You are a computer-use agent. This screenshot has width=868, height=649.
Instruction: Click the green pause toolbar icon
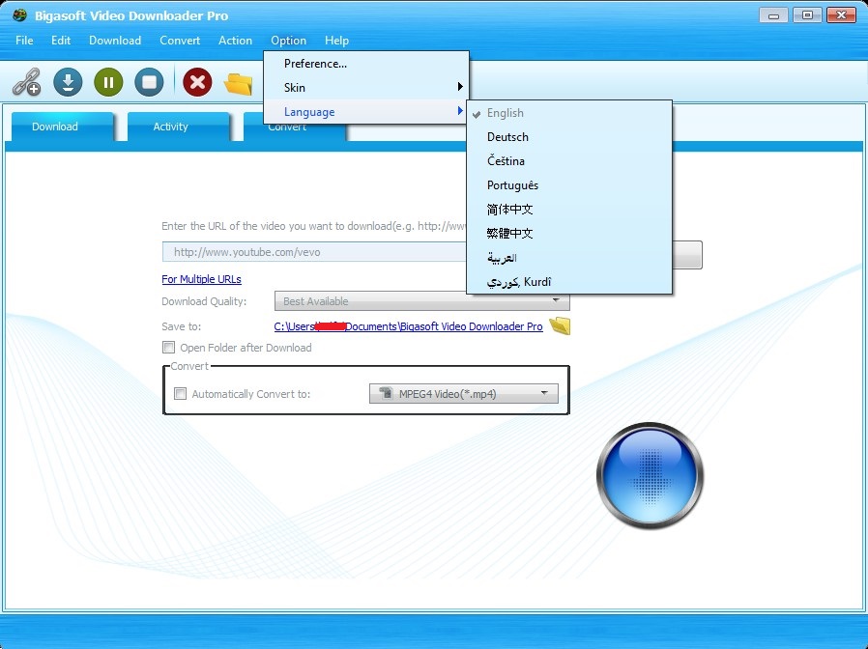click(x=108, y=82)
